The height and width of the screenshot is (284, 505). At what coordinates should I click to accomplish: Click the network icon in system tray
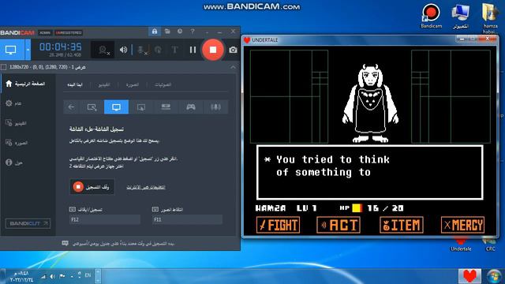click(x=43, y=276)
